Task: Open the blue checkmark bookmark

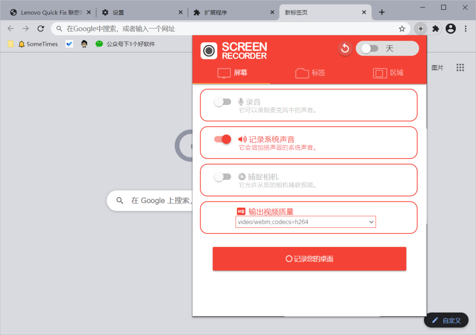Action: 69,44
